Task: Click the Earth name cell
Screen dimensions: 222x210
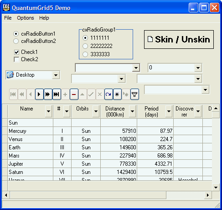Action: [x=31, y=147]
